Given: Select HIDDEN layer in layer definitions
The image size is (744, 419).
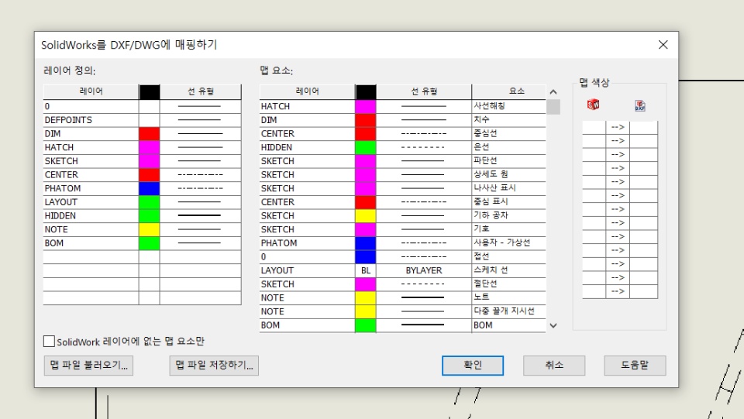Looking at the screenshot, I should [91, 215].
